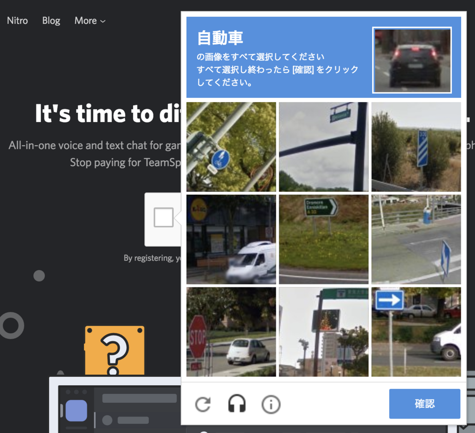The width and height of the screenshot is (475, 433).
Task: Click the orange question mark block
Action: click(115, 350)
